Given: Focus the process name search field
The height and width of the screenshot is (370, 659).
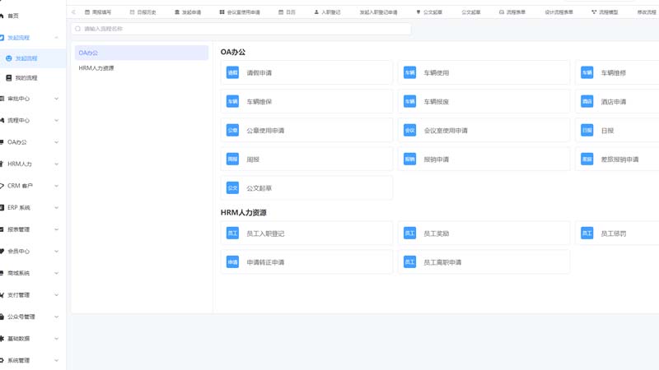Looking at the screenshot, I should point(241,29).
